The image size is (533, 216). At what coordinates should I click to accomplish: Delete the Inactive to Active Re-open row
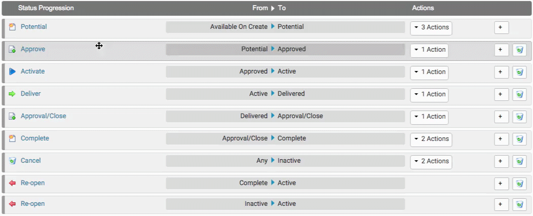[519, 204]
